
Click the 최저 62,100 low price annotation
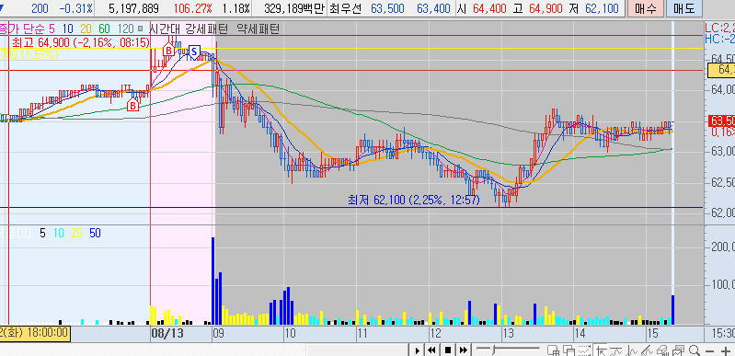[414, 201]
